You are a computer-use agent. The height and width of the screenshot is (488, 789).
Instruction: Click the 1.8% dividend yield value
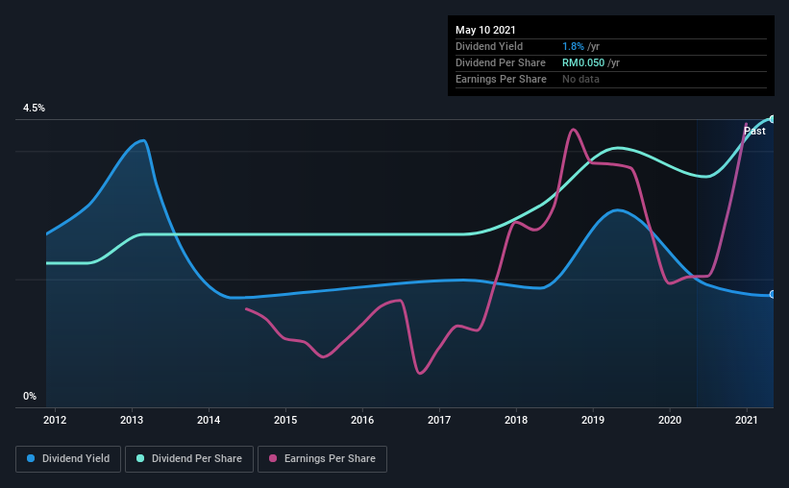[573, 46]
